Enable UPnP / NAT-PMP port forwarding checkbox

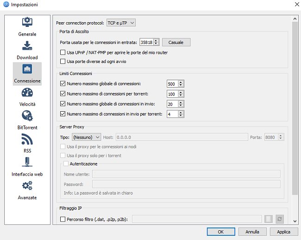point(63,52)
